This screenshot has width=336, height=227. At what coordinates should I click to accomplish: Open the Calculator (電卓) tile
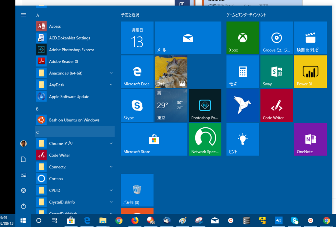pos(242,72)
